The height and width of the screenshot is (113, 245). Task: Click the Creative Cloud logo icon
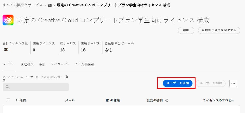click(8, 20)
